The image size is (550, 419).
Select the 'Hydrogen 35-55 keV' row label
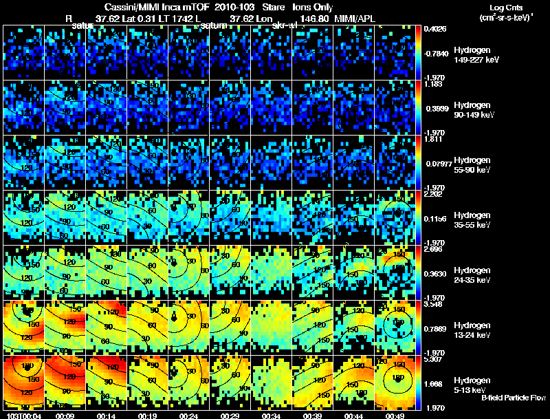[x=472, y=220]
